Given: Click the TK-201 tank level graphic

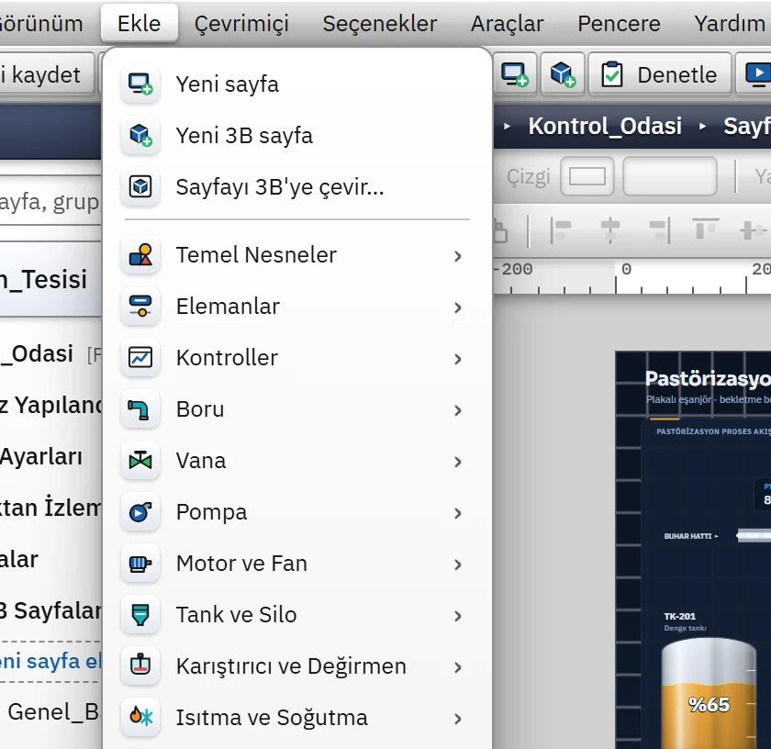Looking at the screenshot, I should (708, 693).
